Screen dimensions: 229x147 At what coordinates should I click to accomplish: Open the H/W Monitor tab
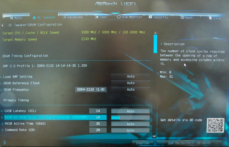[x=129, y=17]
